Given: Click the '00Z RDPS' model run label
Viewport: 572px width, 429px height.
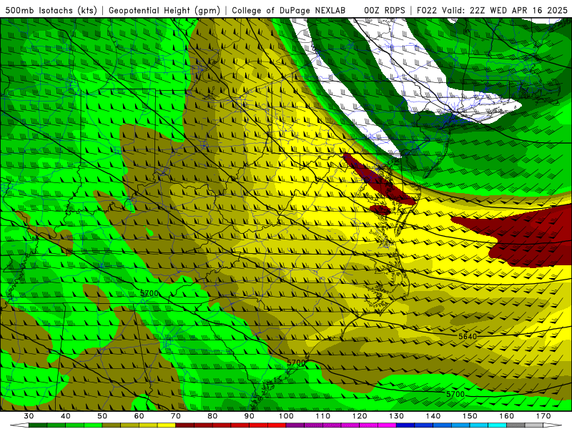Looking at the screenshot, I should (384, 10).
